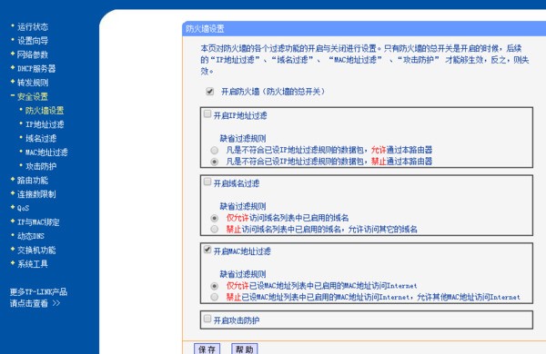This screenshot has height=354, width=546.
Task: Uncheck 开启防火墙 master switch checkbox
Action: coord(209,92)
